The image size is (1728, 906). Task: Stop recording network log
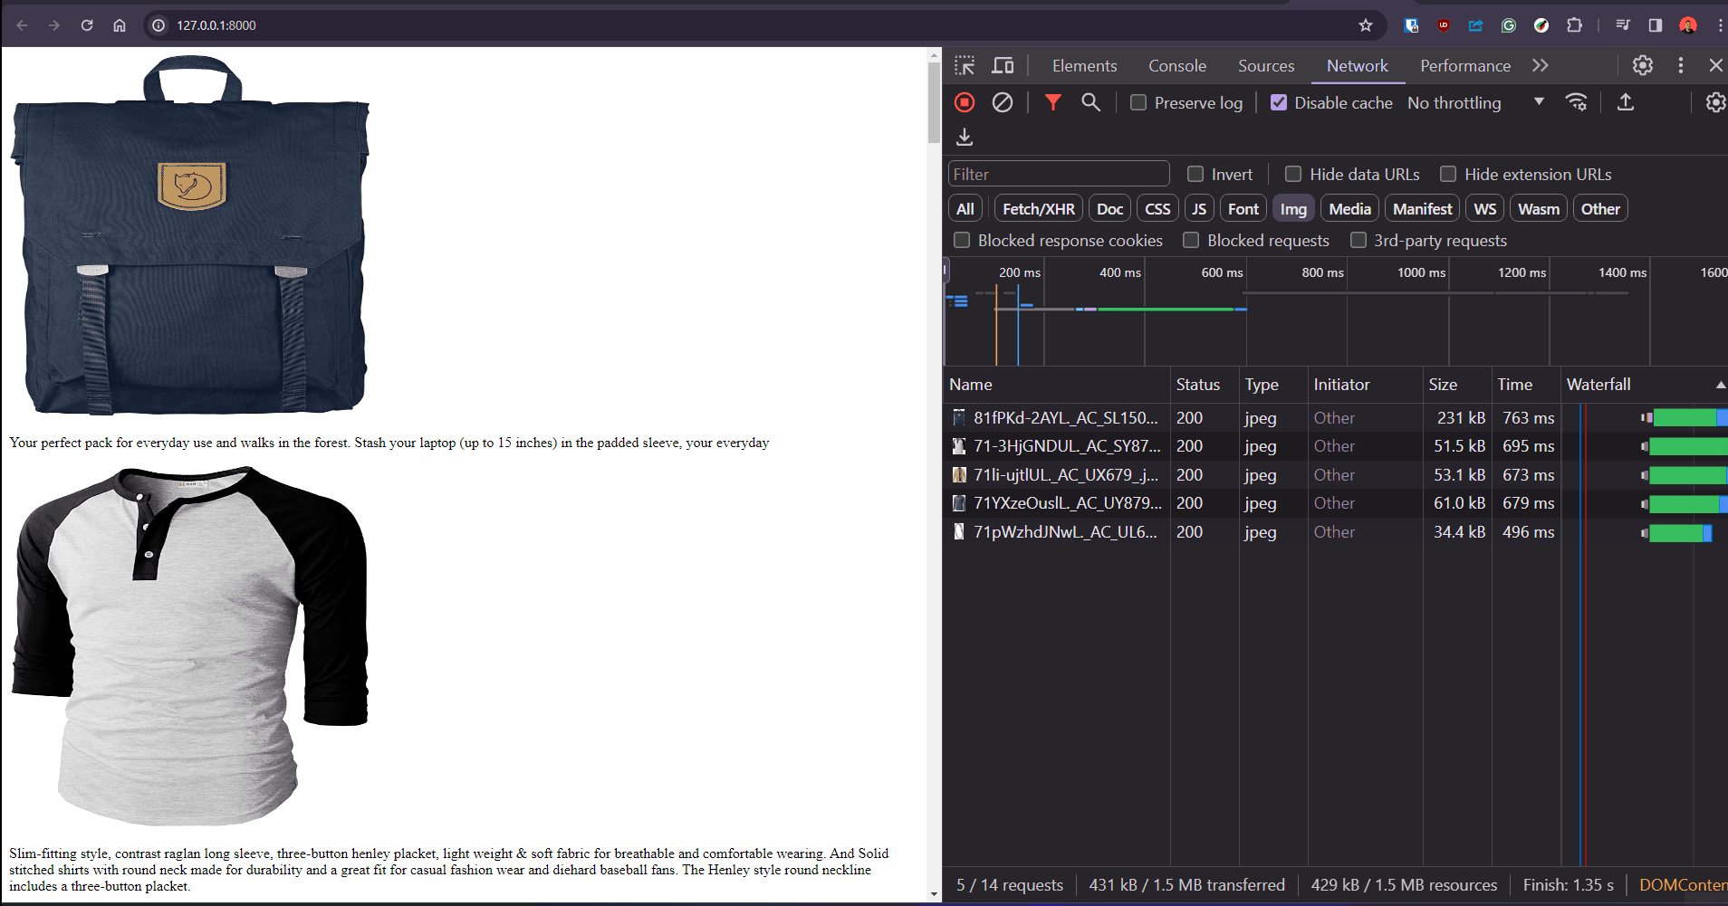pos(965,103)
